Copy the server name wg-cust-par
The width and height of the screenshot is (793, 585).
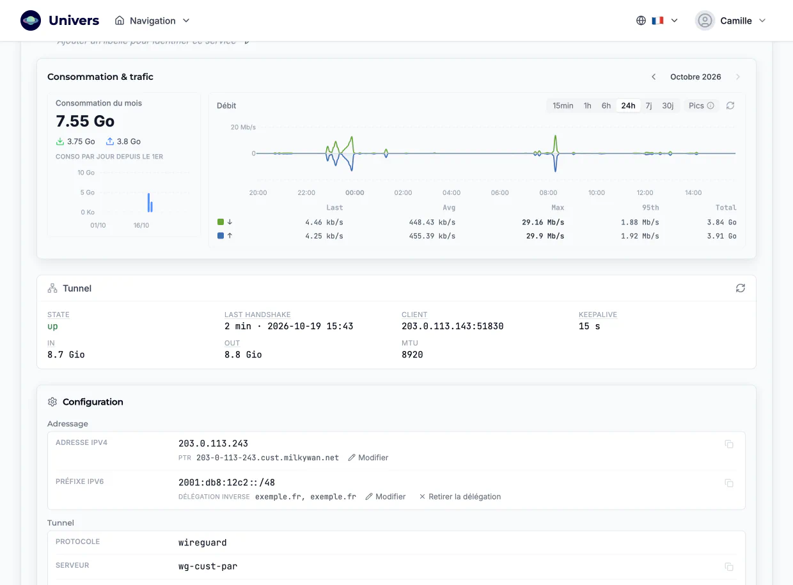pyautogui.click(x=729, y=567)
